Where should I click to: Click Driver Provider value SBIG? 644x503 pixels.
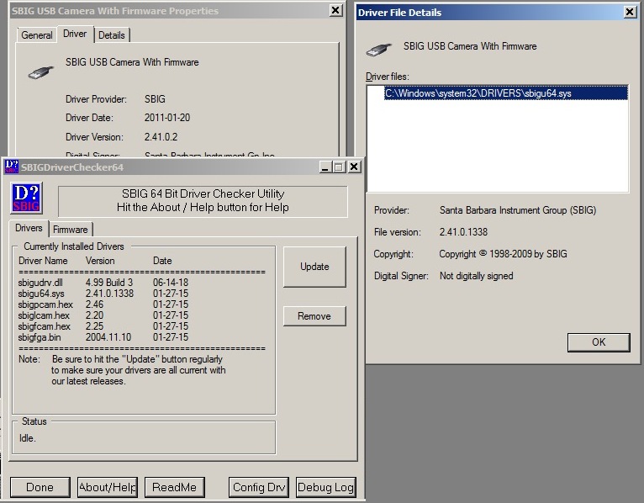pos(155,99)
